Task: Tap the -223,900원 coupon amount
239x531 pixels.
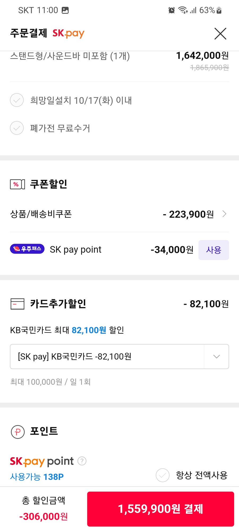Action: (188, 214)
